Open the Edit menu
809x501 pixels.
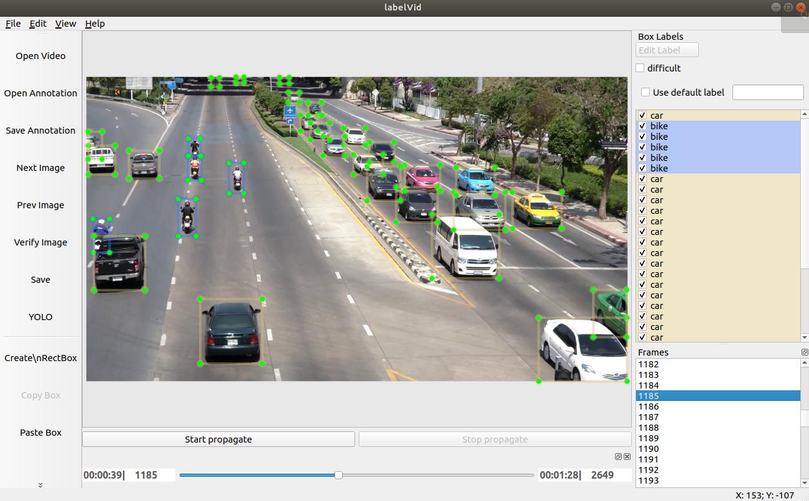point(38,24)
